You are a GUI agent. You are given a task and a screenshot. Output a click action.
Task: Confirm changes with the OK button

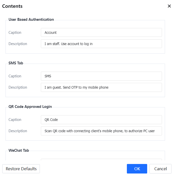click(137, 169)
